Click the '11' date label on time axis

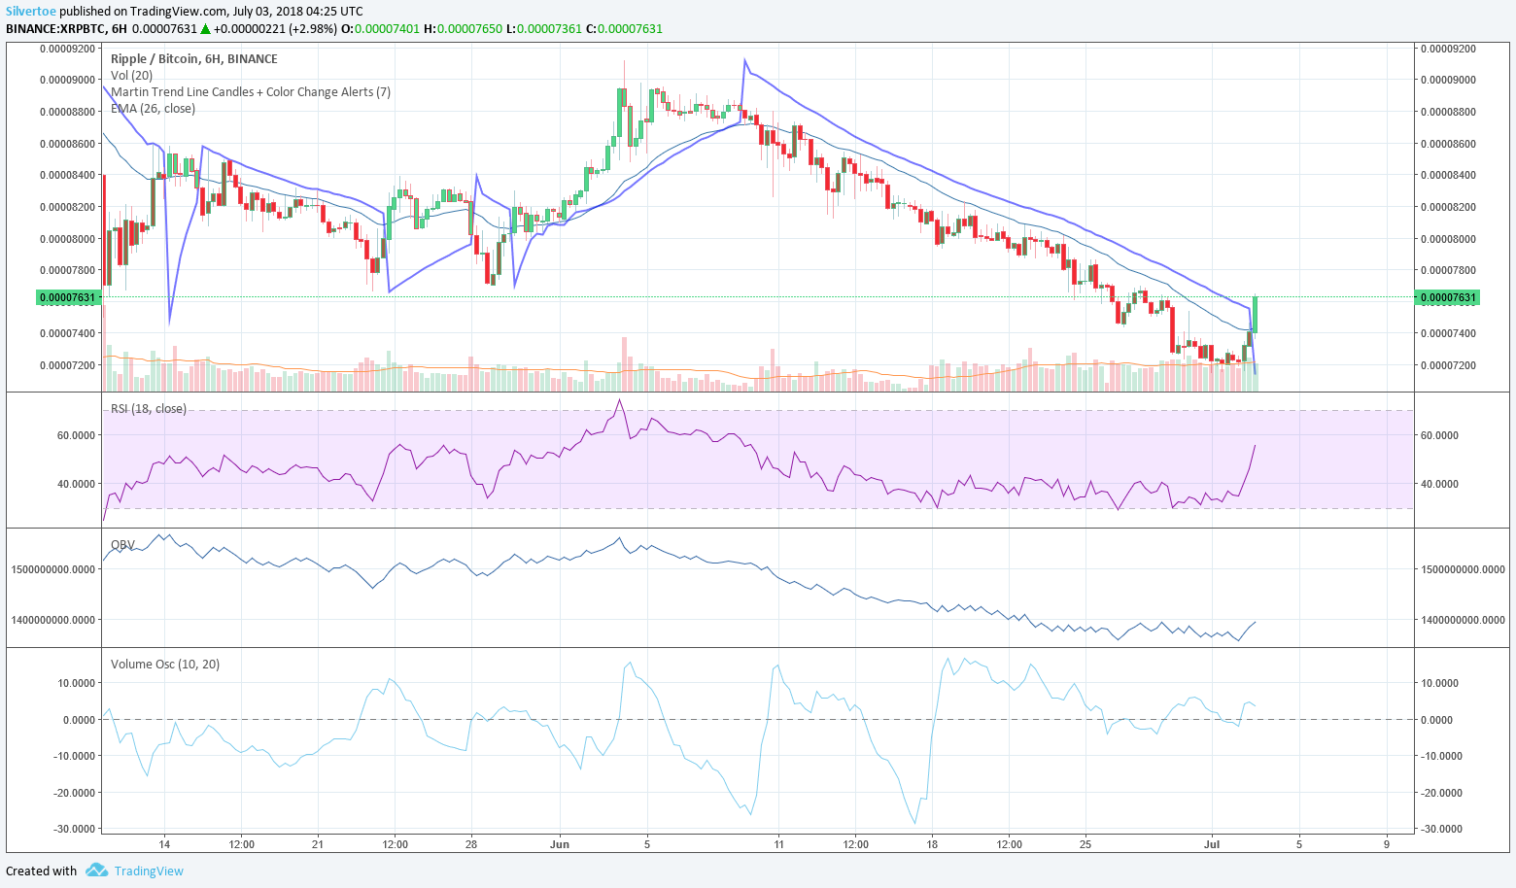click(x=778, y=844)
